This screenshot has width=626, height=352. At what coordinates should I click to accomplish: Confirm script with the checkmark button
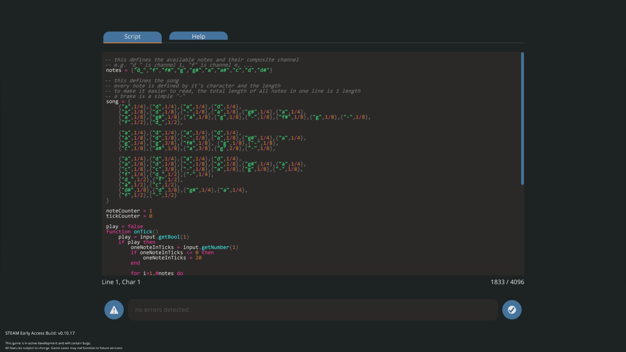(512, 310)
